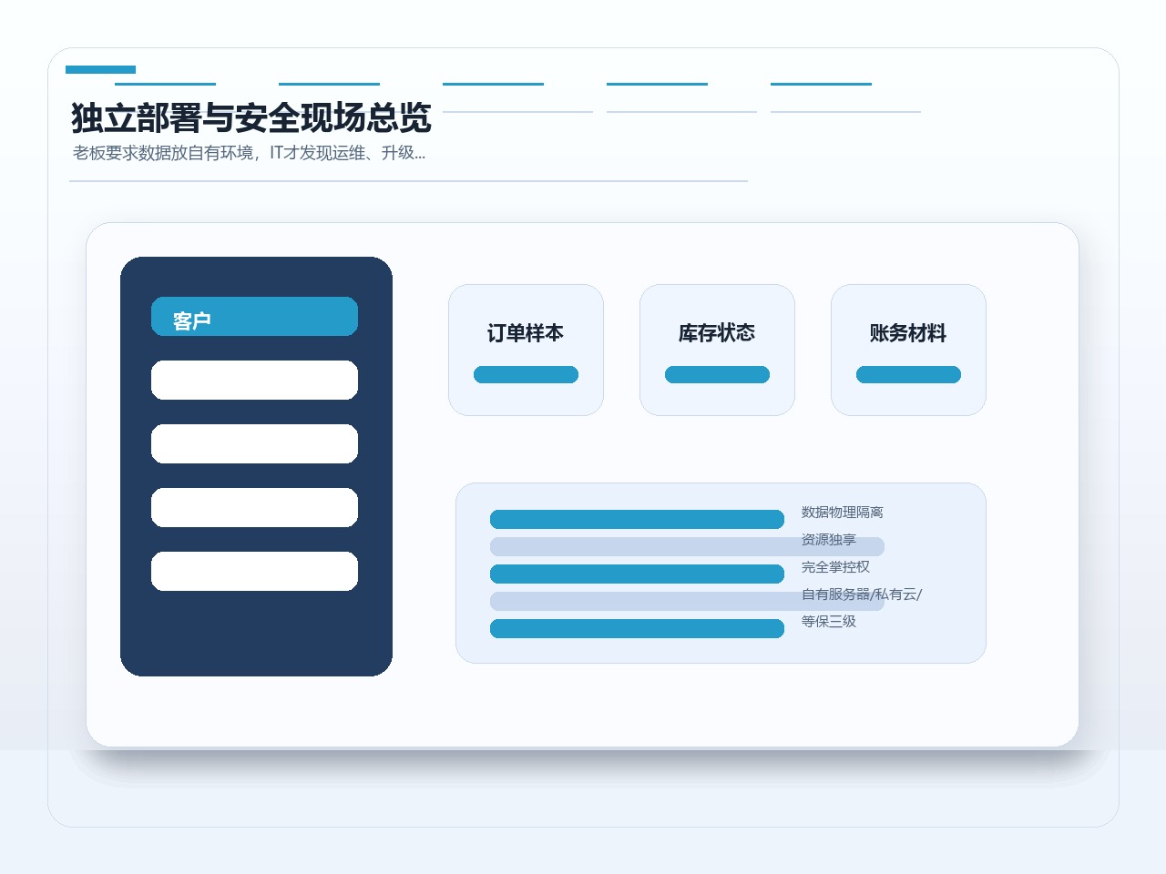Click the blue bar under 库存状态
1166x874 pixels.
coord(717,374)
